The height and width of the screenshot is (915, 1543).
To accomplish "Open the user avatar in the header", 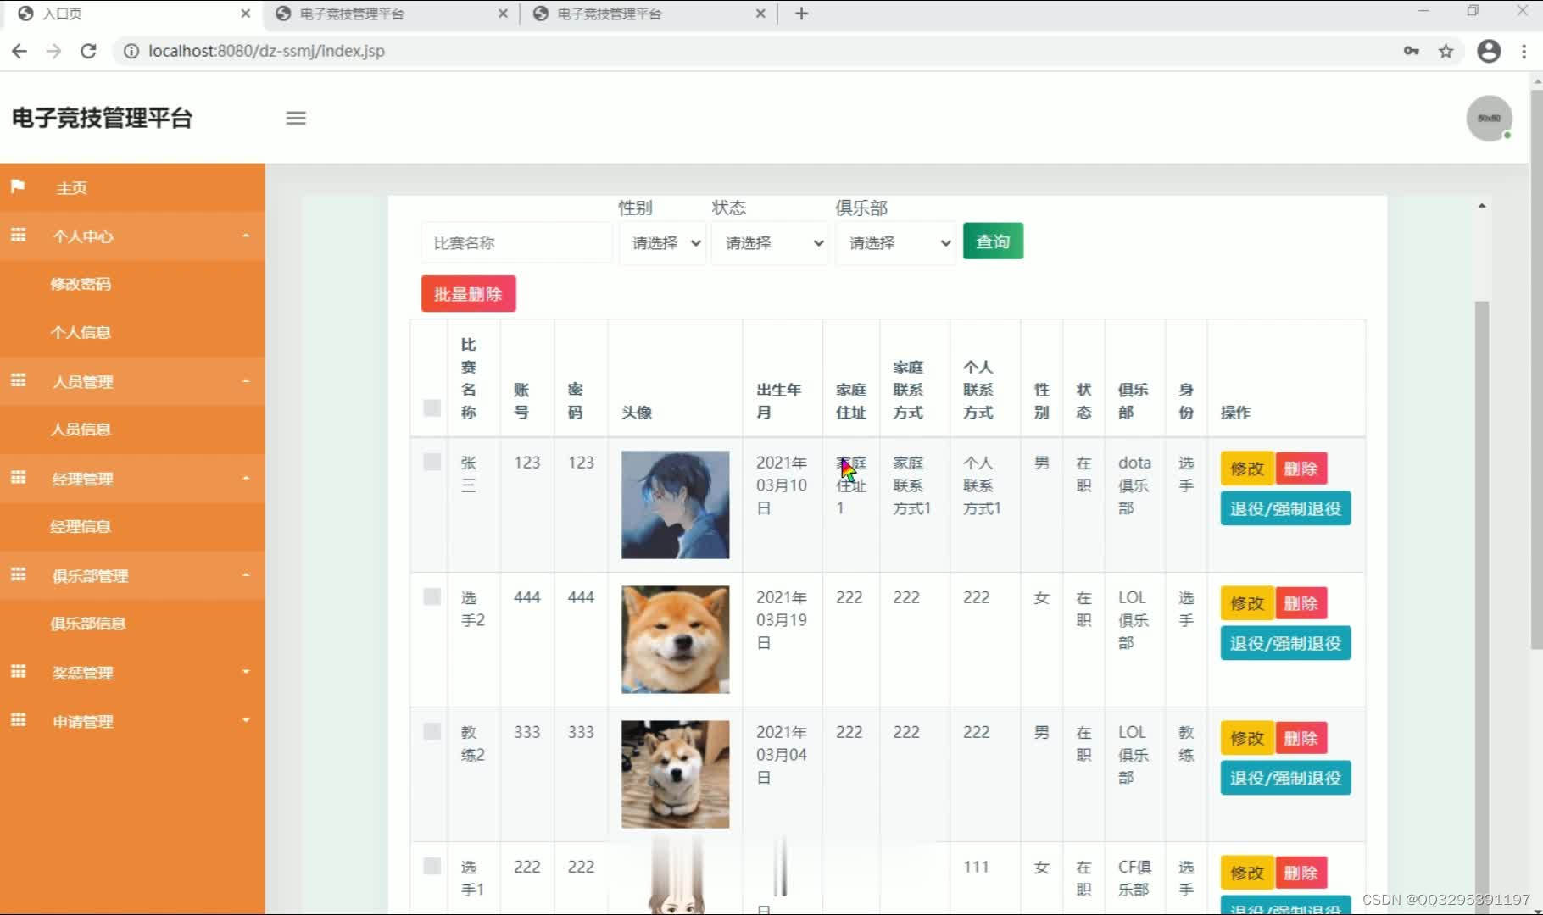I will 1490,119.
